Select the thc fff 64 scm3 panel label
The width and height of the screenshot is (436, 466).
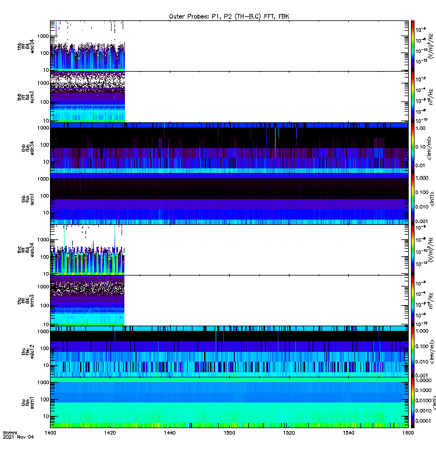point(26,301)
